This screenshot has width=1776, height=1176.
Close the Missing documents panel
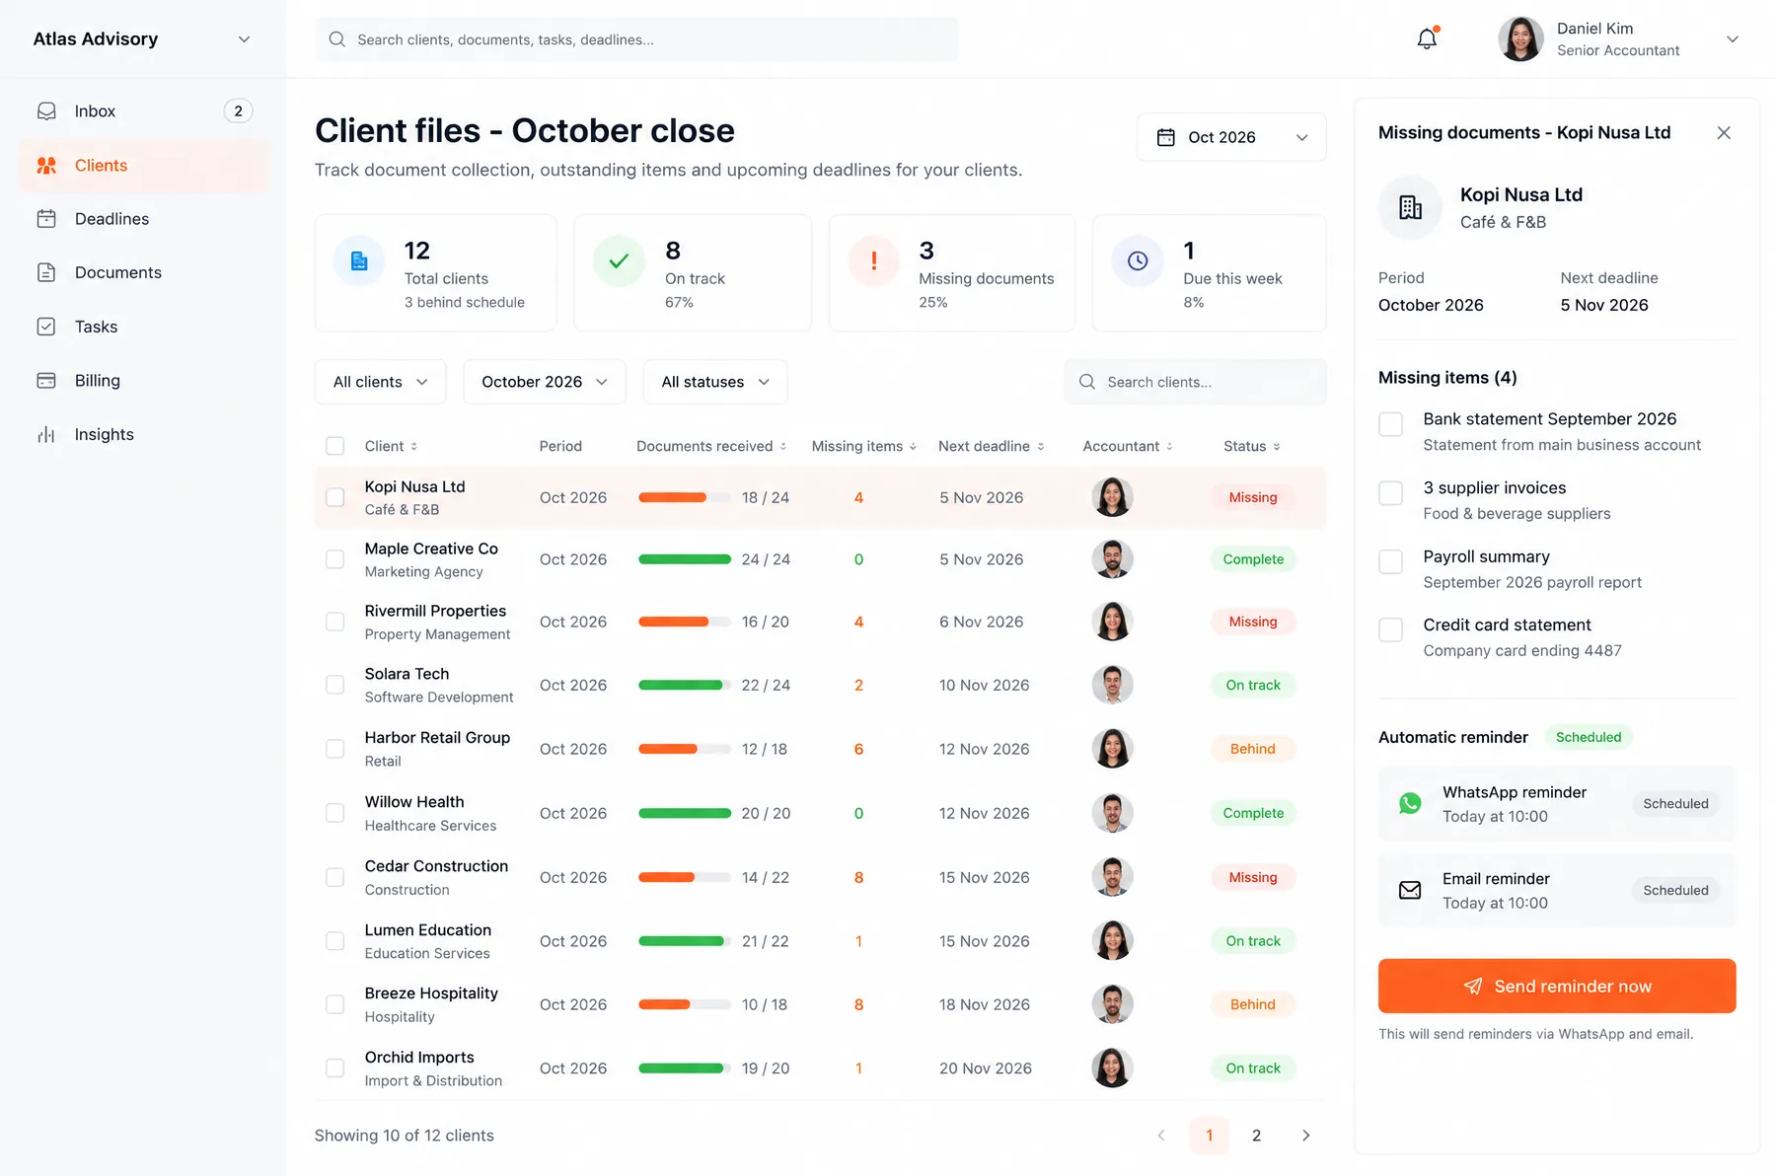(1724, 133)
